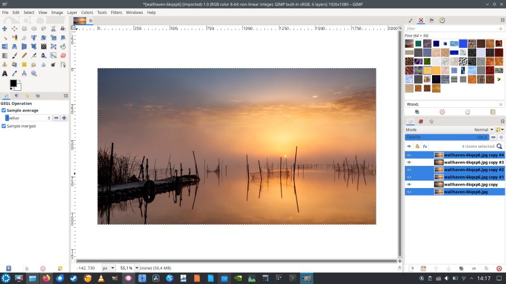The width and height of the screenshot is (506, 284).
Task: Uncheck the Sample merged option
Action: (x=4, y=126)
